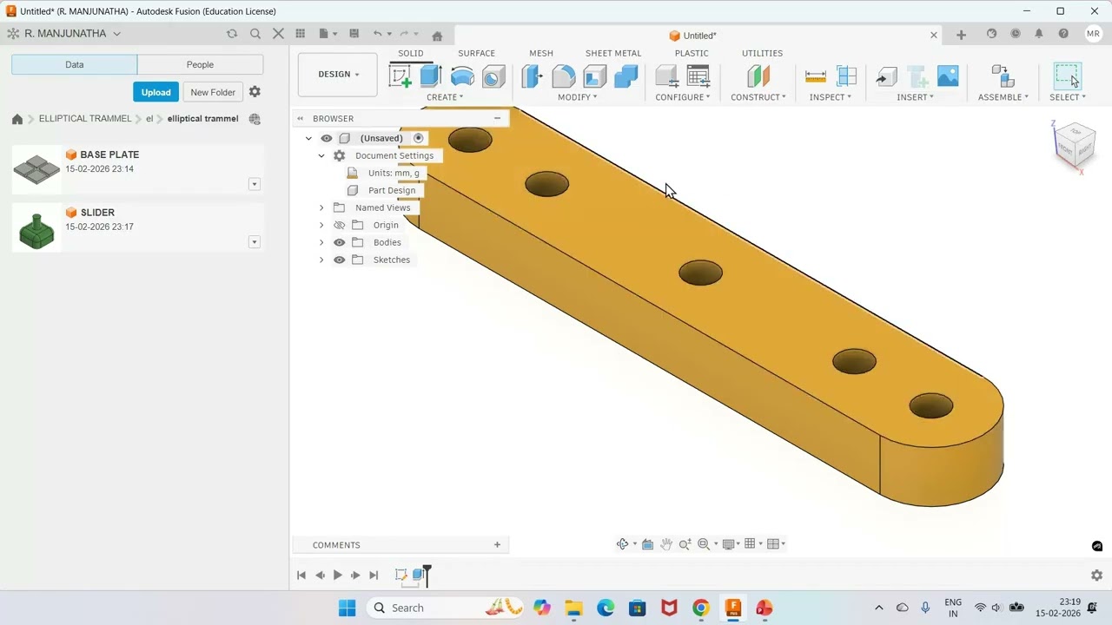Select the Extrude tool
Screen dimensions: 1112x625
[431, 76]
